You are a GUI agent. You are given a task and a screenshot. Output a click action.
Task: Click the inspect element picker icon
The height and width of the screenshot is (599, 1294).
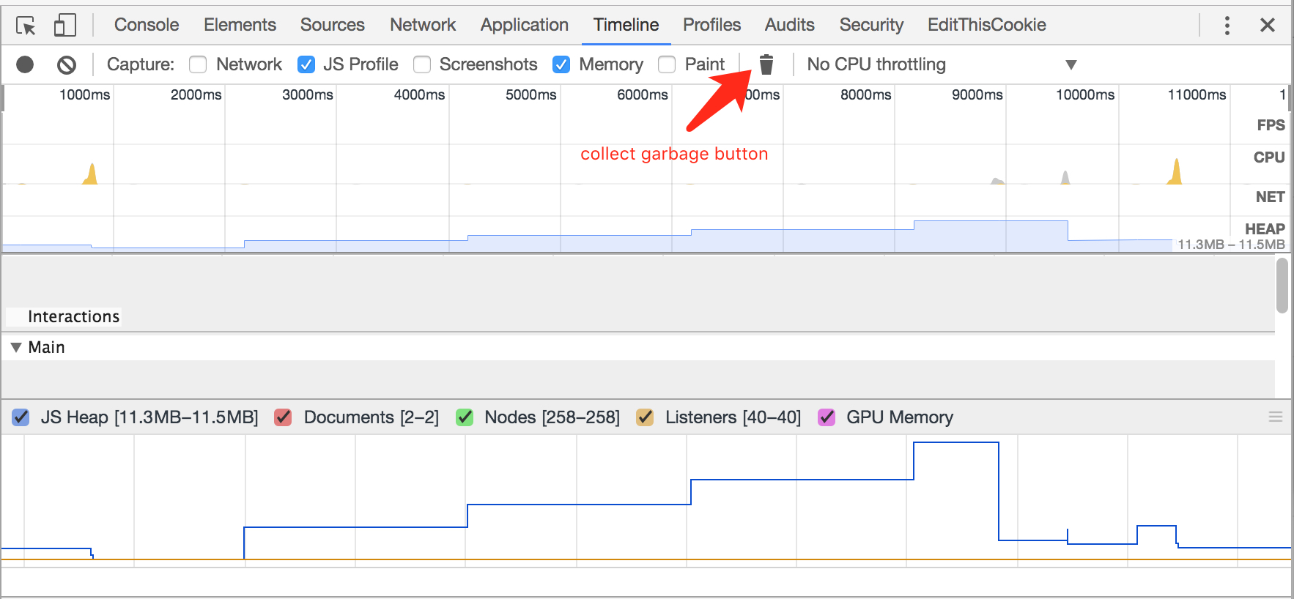pos(26,26)
